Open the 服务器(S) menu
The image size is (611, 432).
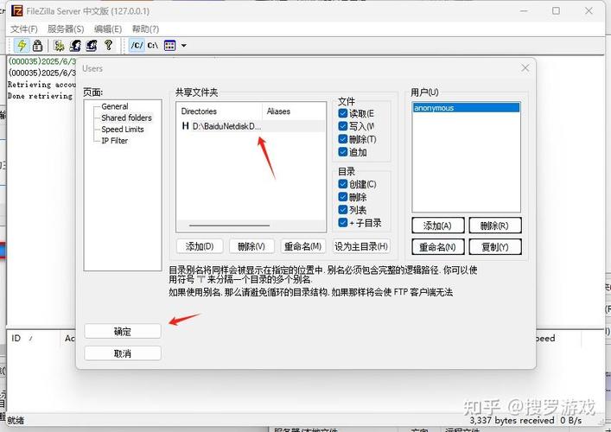pos(66,29)
